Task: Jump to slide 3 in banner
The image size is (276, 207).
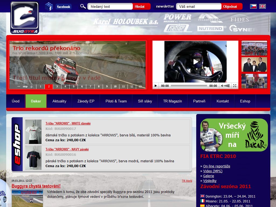Action: [x=57, y=87]
